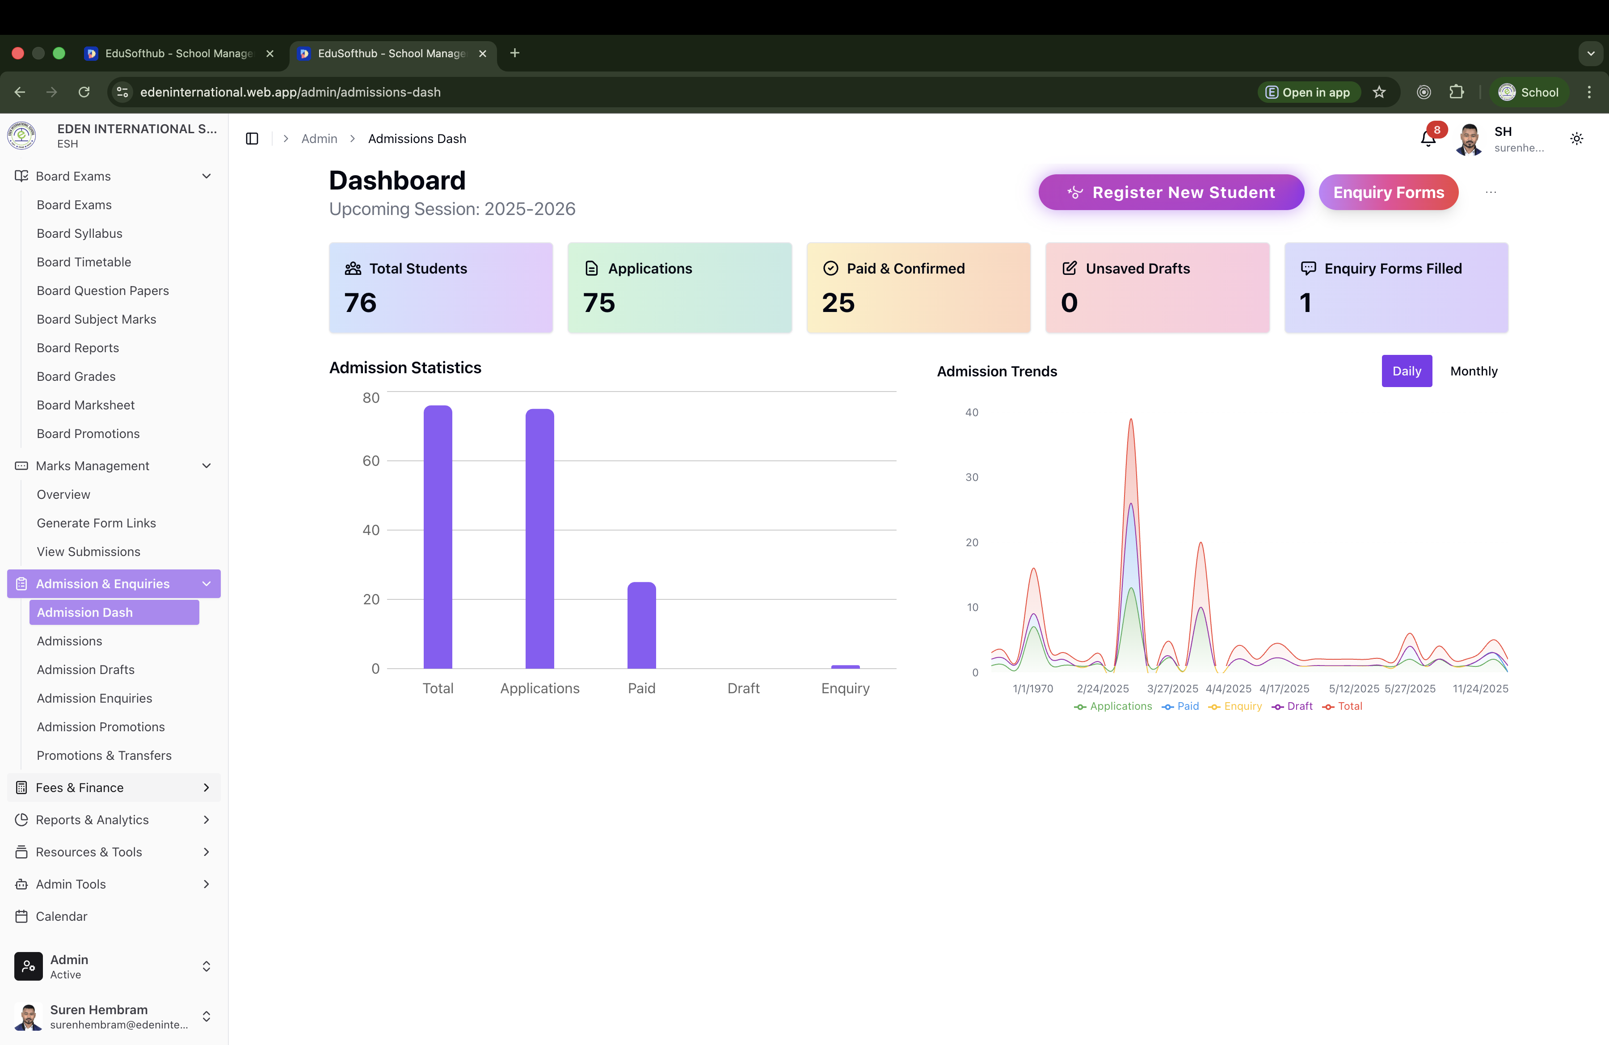Click Register New Student button

click(1171, 193)
